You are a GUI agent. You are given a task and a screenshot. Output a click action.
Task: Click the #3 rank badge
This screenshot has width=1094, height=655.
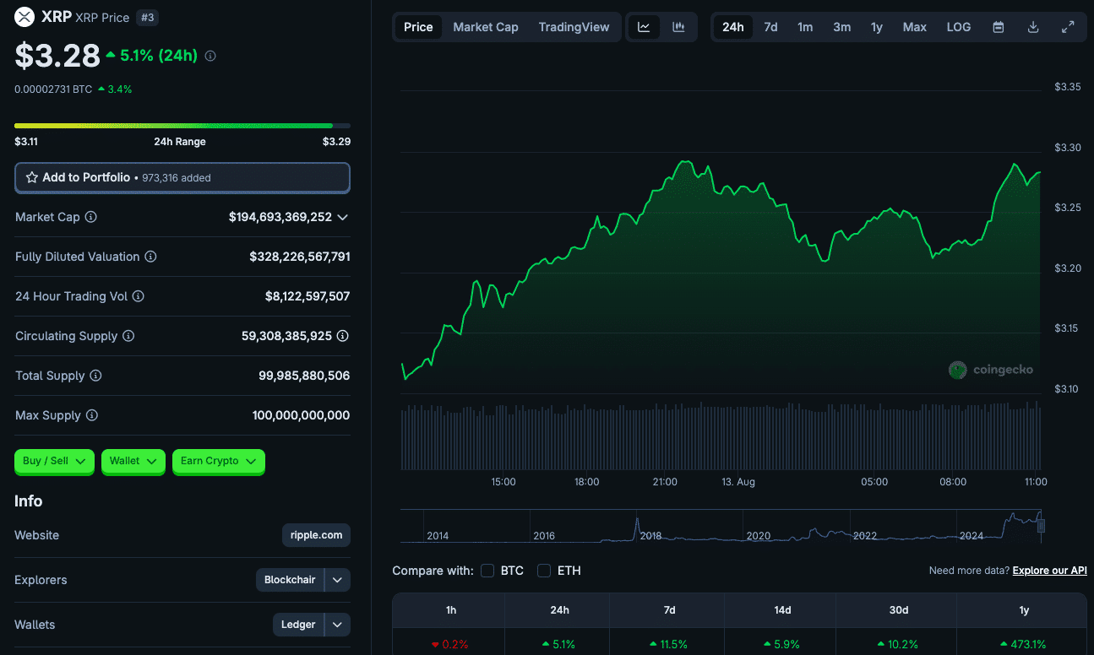(147, 17)
